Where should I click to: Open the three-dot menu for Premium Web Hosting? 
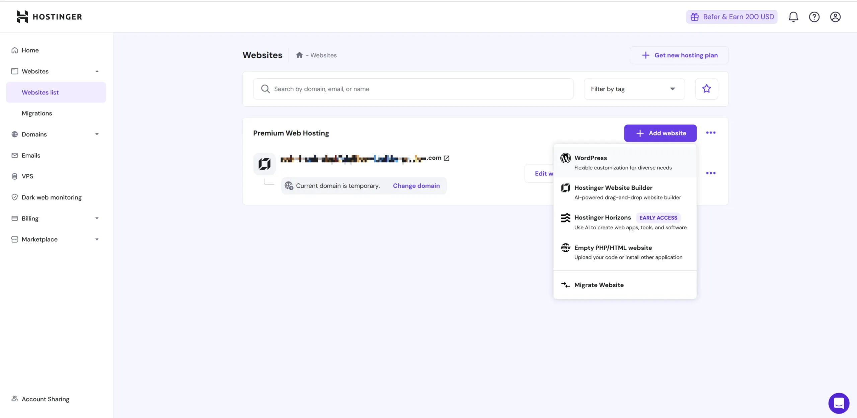(x=711, y=133)
